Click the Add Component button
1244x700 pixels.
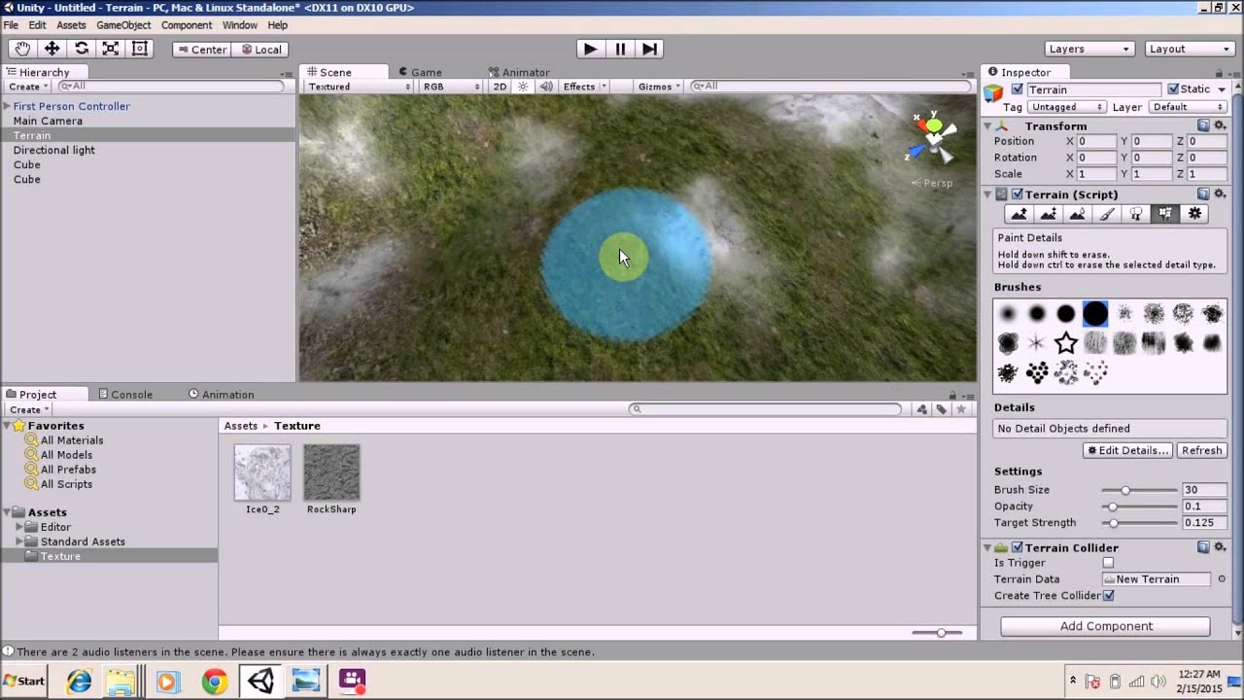[1106, 626]
